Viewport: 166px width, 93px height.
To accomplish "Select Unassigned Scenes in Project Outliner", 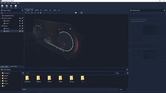I will coord(9,16).
